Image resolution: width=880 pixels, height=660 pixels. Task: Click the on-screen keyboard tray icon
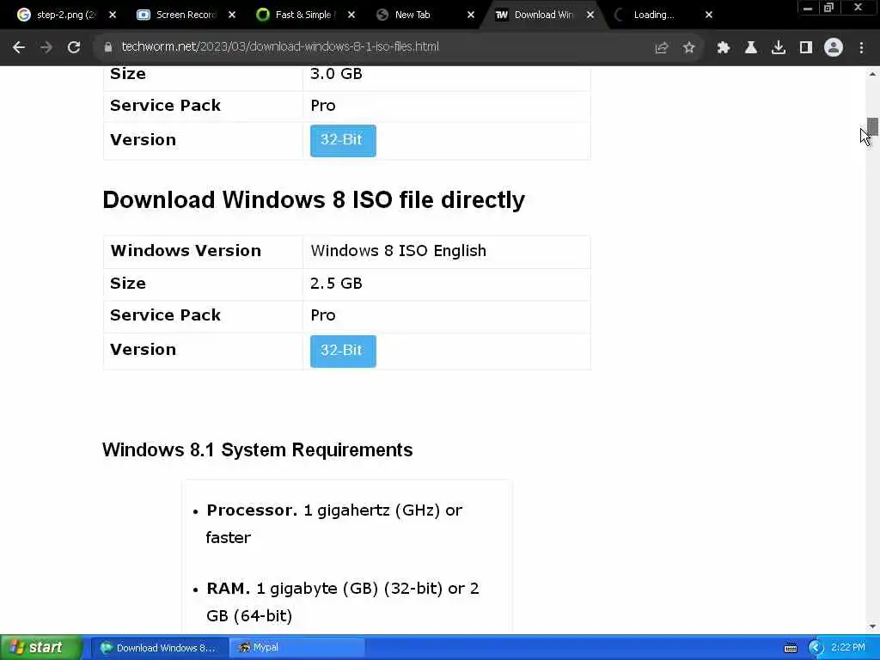791,648
